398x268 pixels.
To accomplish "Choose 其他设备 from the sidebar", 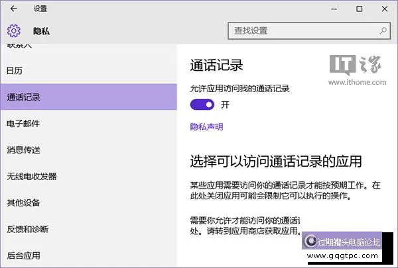I will coord(23,202).
